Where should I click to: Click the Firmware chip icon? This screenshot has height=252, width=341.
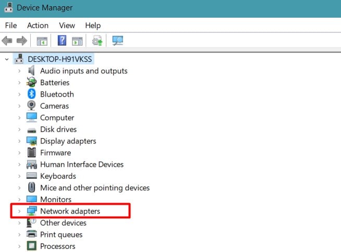point(31,153)
